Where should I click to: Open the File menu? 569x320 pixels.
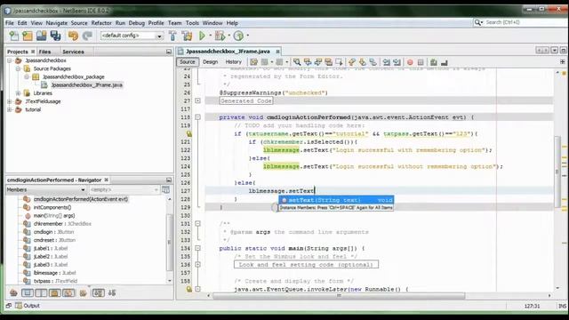click(10, 23)
